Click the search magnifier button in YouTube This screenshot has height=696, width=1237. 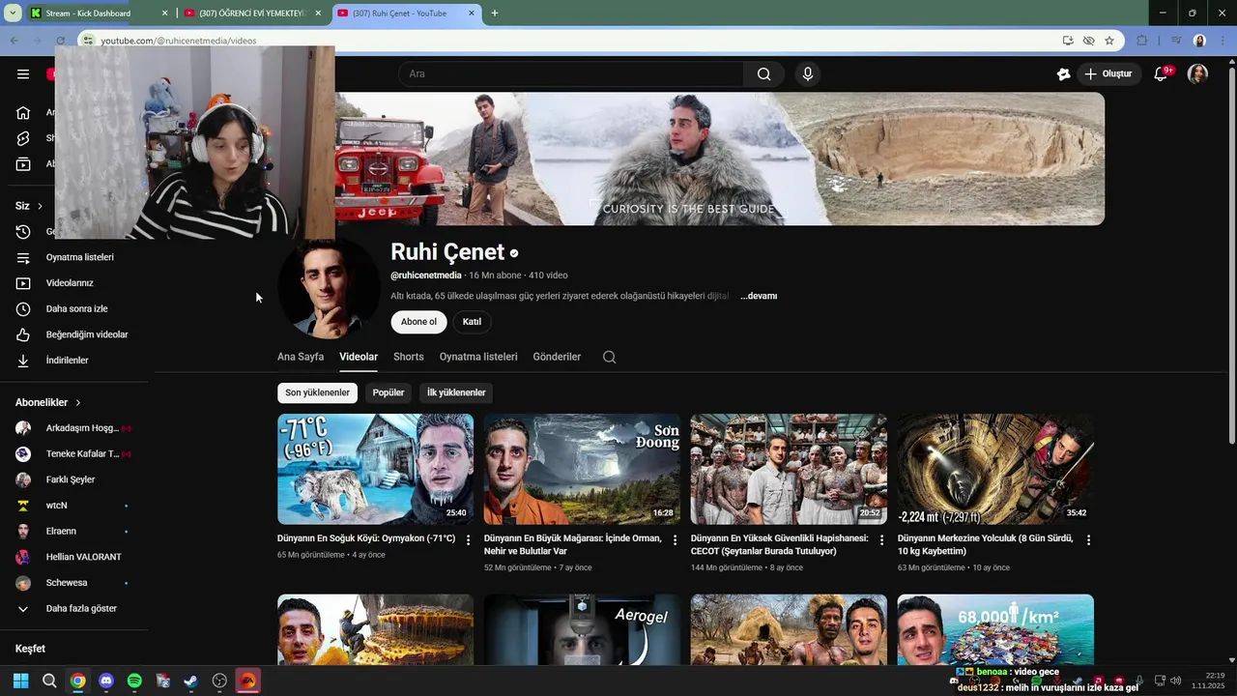763,73
